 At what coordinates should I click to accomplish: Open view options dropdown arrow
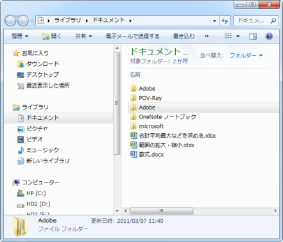point(237,36)
